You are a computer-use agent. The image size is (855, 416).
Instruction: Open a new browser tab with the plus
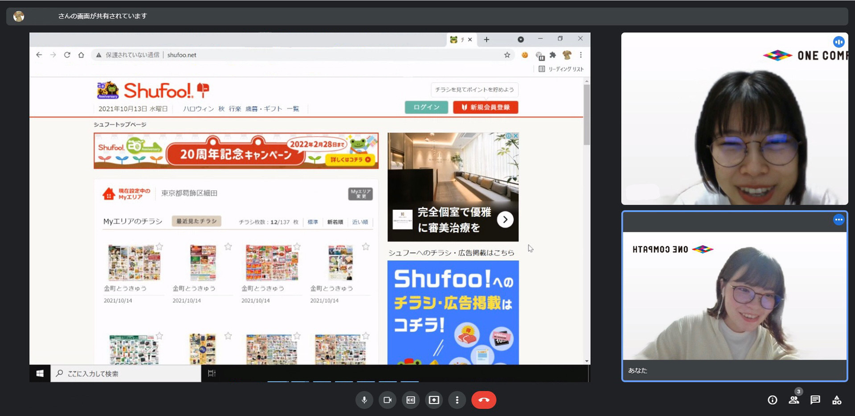coord(486,40)
